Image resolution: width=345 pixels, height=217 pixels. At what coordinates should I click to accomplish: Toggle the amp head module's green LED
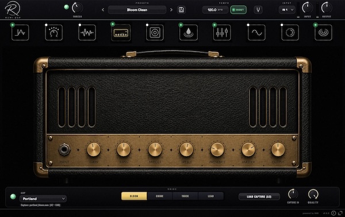point(113,24)
